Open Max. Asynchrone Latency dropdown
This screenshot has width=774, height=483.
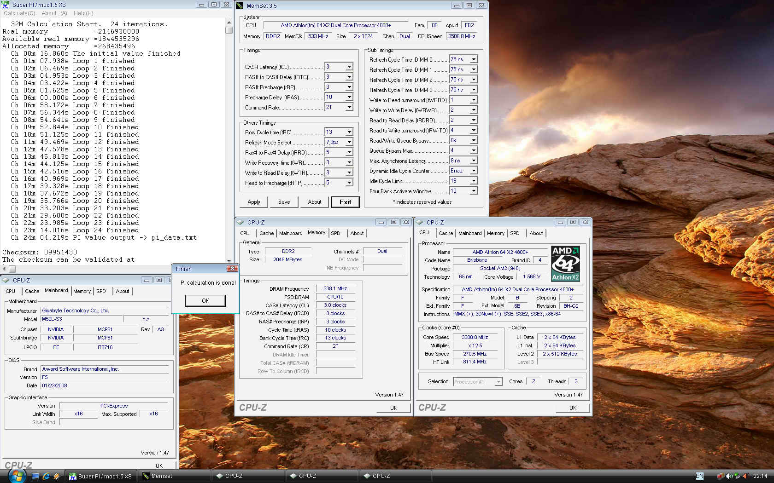pyautogui.click(x=474, y=161)
